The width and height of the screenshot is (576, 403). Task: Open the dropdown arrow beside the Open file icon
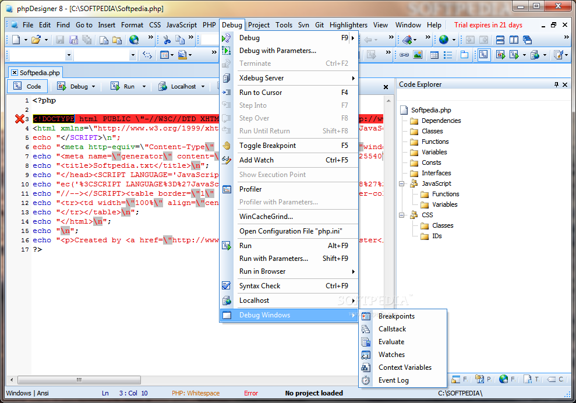coord(46,40)
